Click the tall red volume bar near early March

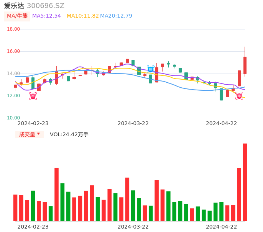click(56, 194)
